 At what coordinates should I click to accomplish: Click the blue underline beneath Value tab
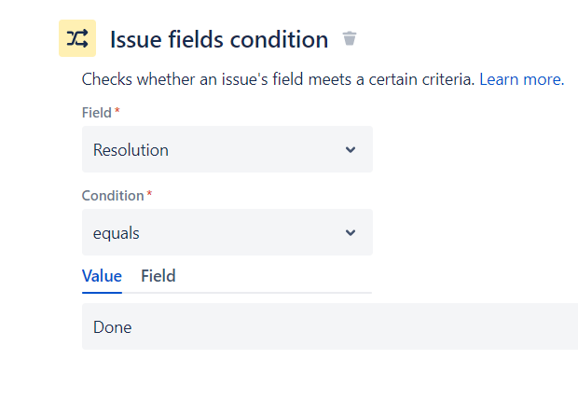(102, 293)
